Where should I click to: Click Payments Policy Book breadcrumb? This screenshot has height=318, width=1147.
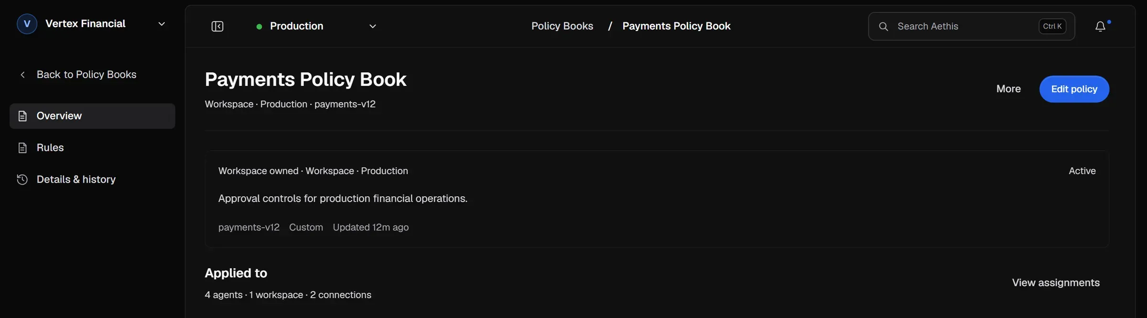coord(676,26)
